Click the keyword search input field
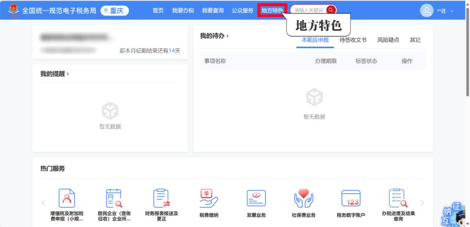This screenshot has height=227, width=470. (309, 10)
